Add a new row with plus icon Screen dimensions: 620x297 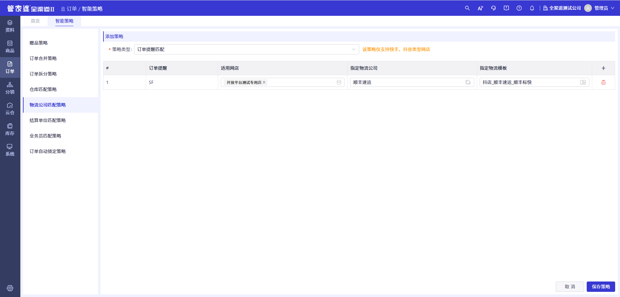coord(603,68)
